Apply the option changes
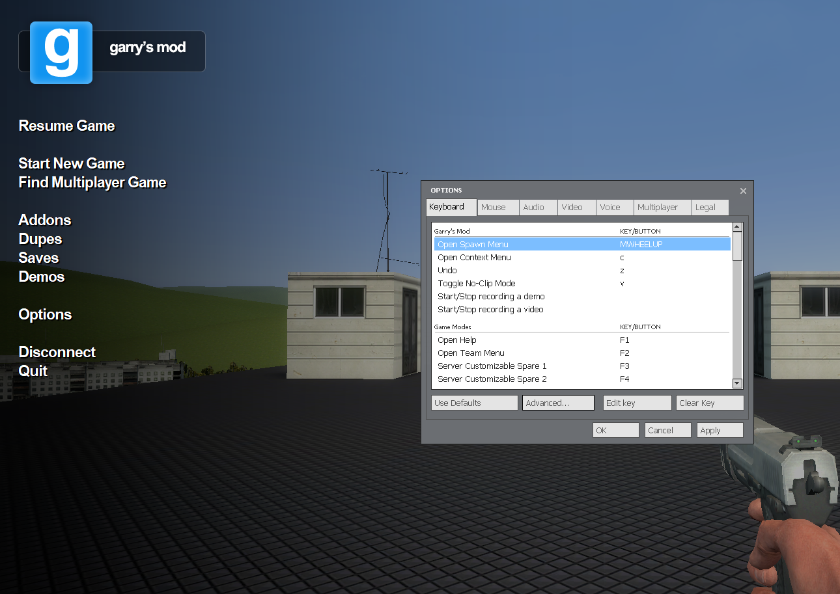The height and width of the screenshot is (594, 840). pyautogui.click(x=720, y=430)
